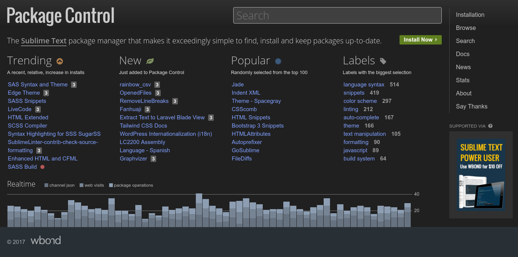The width and height of the screenshot is (518, 257).
Task: Open the build system label
Action: point(359,159)
